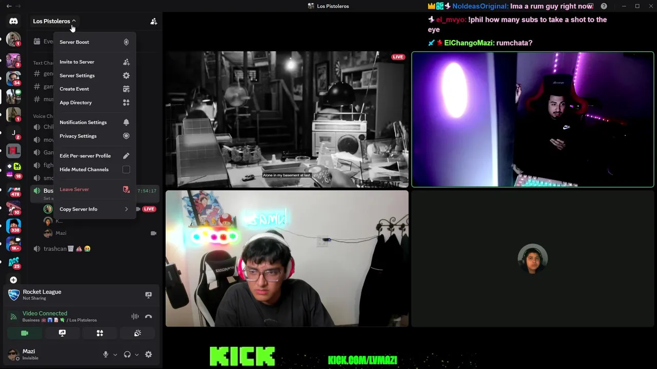This screenshot has width=657, height=369.
Task: Click ElChangoMazi chat username
Action: (x=468, y=43)
